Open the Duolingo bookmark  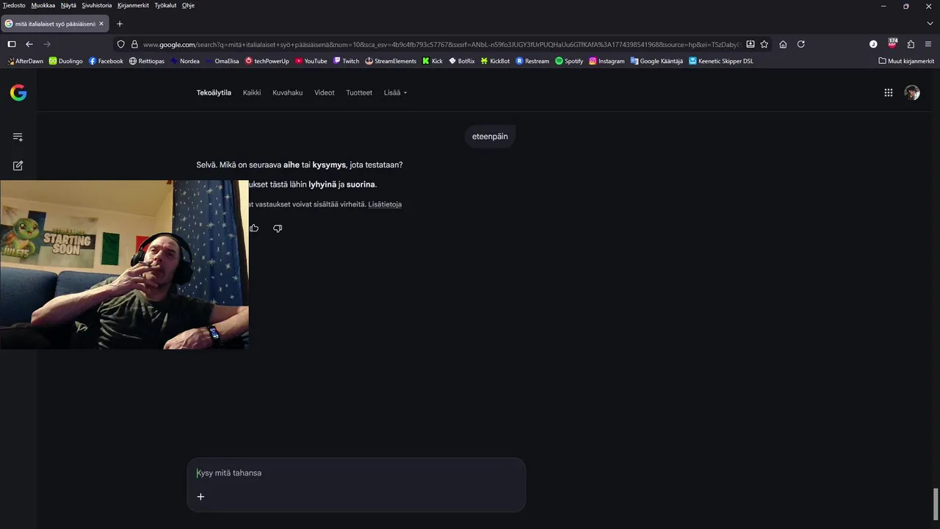[66, 61]
